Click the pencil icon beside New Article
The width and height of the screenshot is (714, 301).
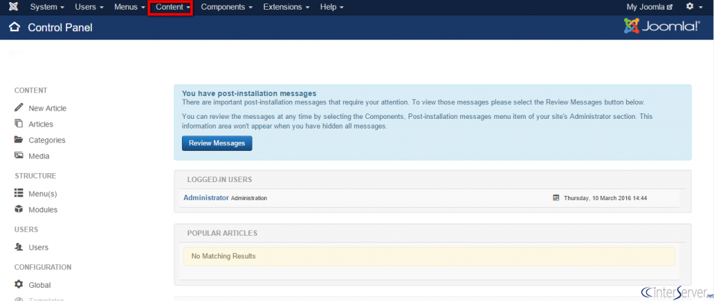[19, 108]
